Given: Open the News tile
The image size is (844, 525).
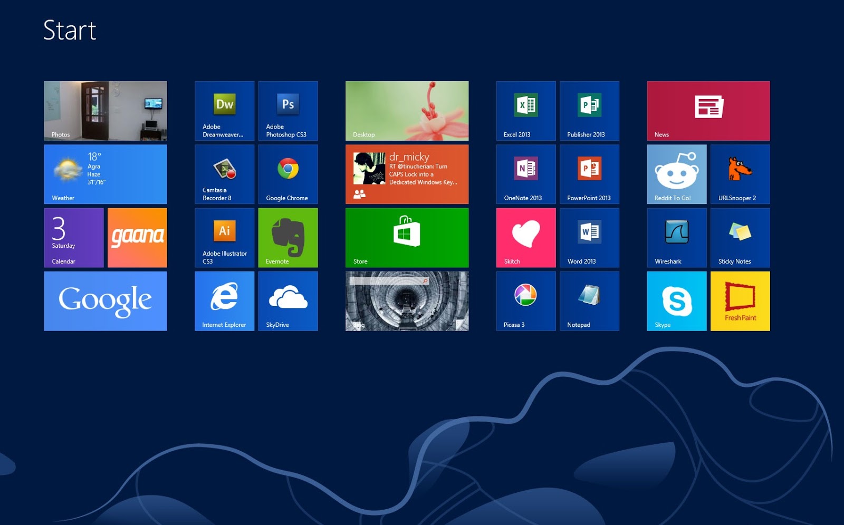Looking at the screenshot, I should (x=708, y=111).
